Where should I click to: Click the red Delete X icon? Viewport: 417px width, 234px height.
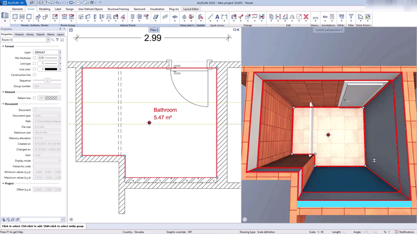coord(306,17)
